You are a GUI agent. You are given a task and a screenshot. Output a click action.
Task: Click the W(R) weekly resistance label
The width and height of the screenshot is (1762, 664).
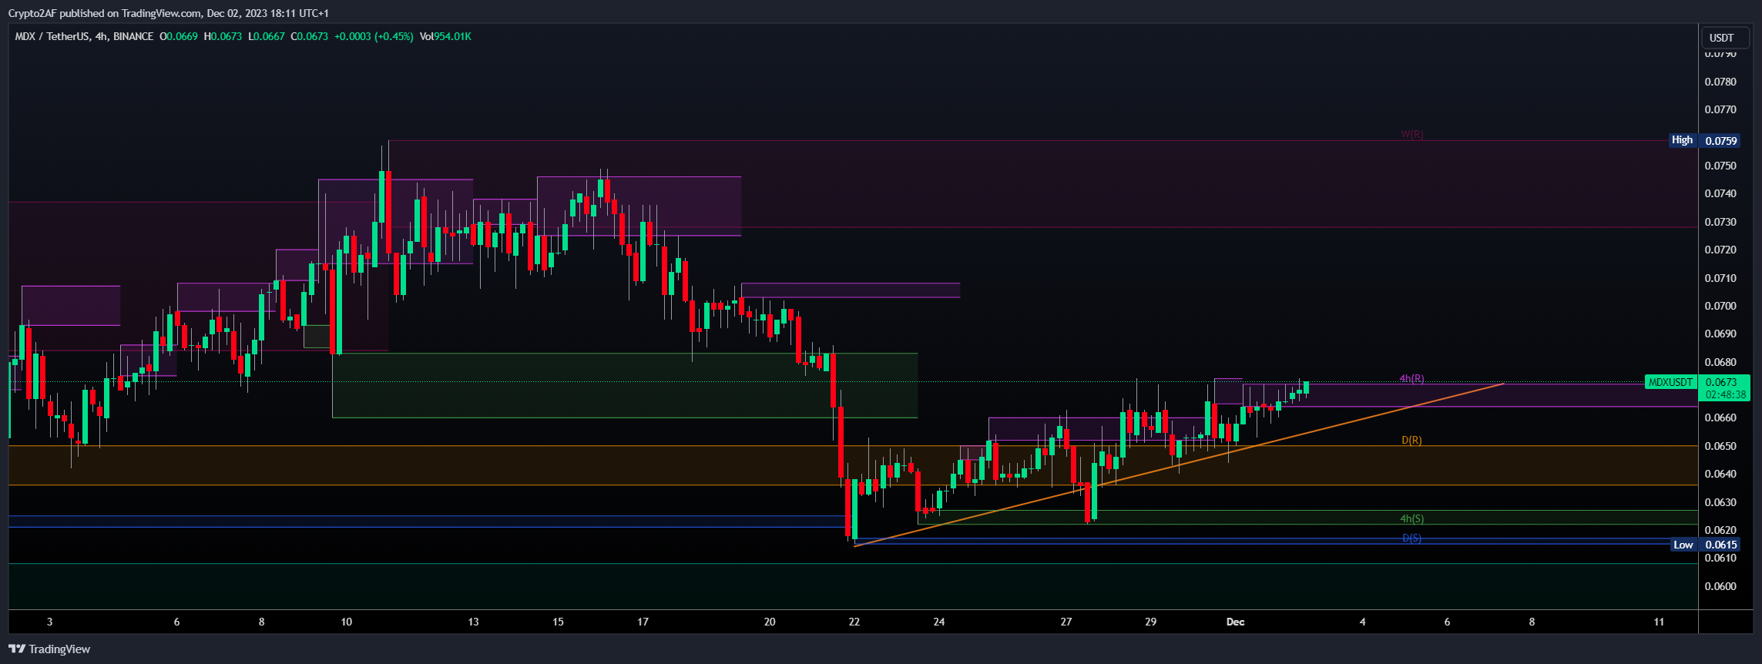click(x=1412, y=134)
